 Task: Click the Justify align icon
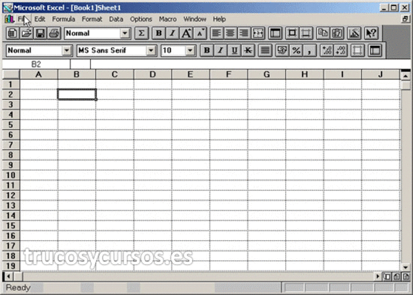265,50
